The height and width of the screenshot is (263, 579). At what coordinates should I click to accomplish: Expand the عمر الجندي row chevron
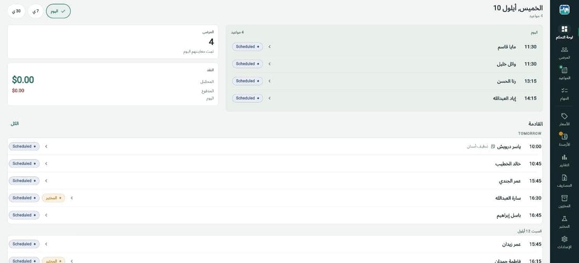[46, 181]
